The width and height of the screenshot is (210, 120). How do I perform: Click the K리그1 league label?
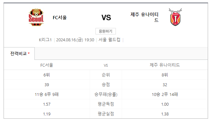[45, 40]
